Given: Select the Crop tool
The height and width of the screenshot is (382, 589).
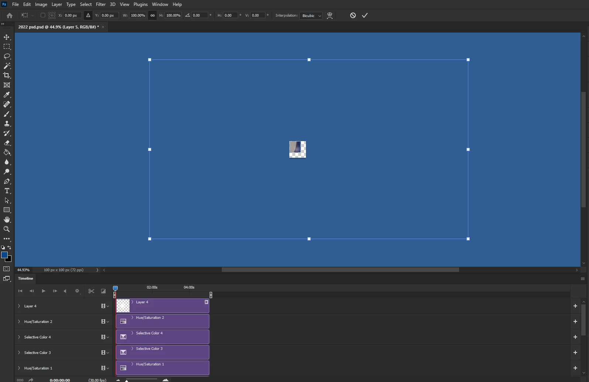Looking at the screenshot, I should click(7, 75).
